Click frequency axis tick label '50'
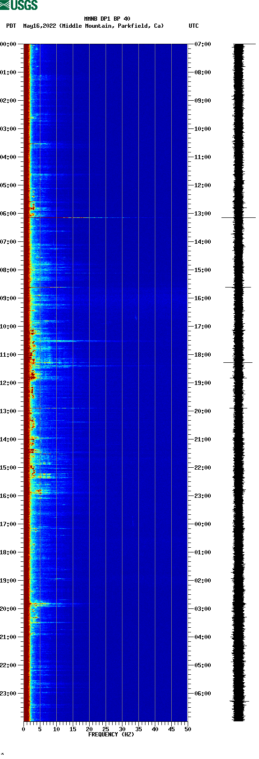The width and height of the screenshot is (259, 759). tap(188, 729)
